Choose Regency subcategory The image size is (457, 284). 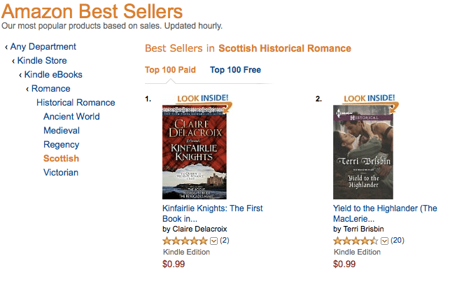pyautogui.click(x=61, y=145)
